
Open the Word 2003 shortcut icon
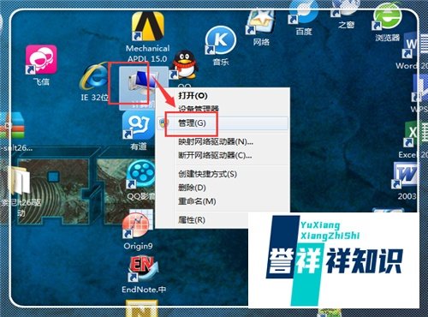tap(405, 175)
